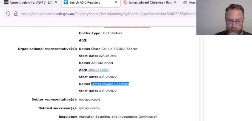Switch to the ABN current details tab

click(30, 2)
